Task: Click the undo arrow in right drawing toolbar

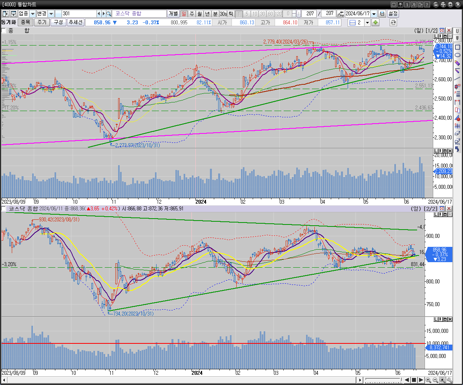Action: coord(458,150)
